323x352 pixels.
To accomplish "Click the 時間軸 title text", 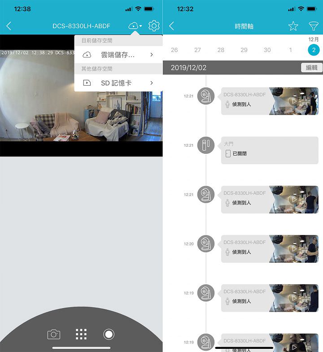I will (244, 26).
